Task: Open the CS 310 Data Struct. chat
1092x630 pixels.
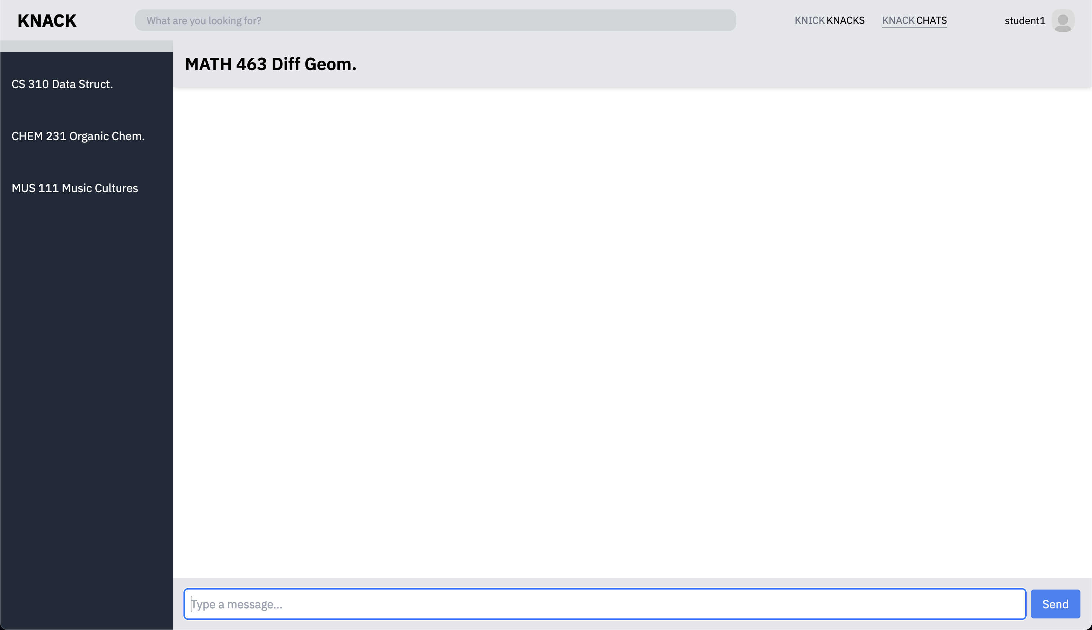Action: click(62, 84)
